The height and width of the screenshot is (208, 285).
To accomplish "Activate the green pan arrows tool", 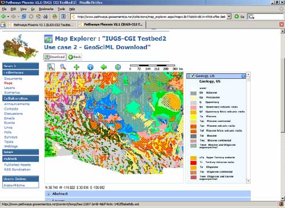I will point(76,67).
